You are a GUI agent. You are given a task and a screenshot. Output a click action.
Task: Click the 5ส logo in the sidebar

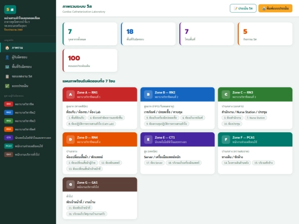(10, 9)
